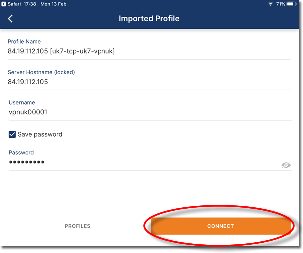Go back using the header arrow

click(x=10, y=19)
